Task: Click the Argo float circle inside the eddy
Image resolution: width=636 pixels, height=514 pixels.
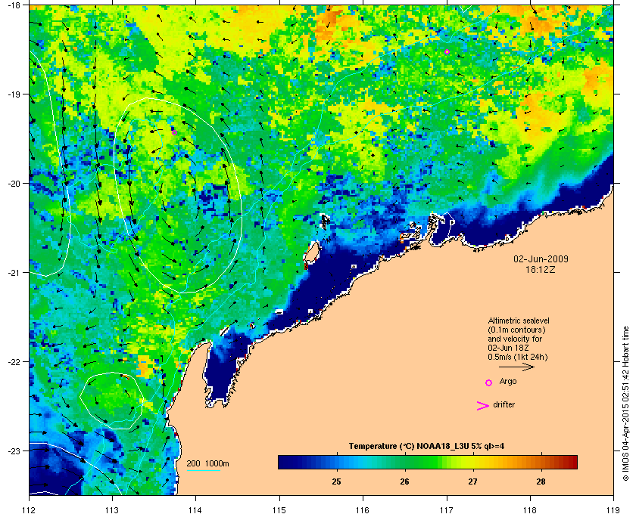Action: (174, 132)
